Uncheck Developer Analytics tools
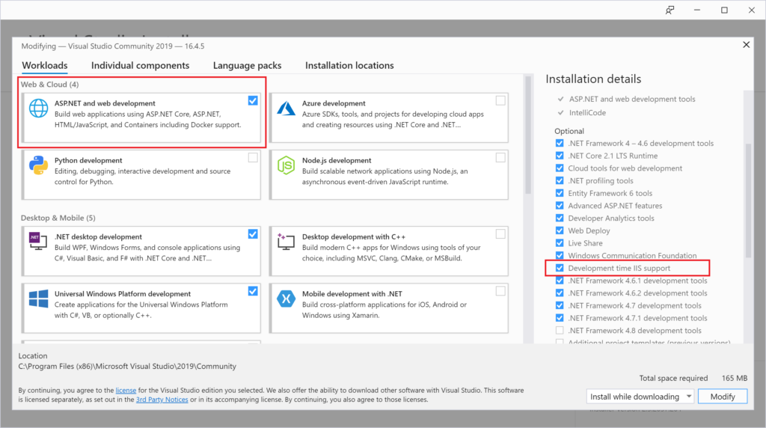Screen dimensions: 766x428 point(560,218)
